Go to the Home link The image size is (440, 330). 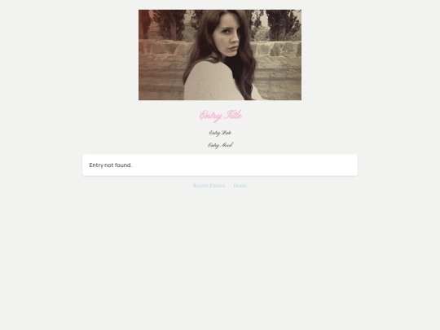(x=240, y=186)
